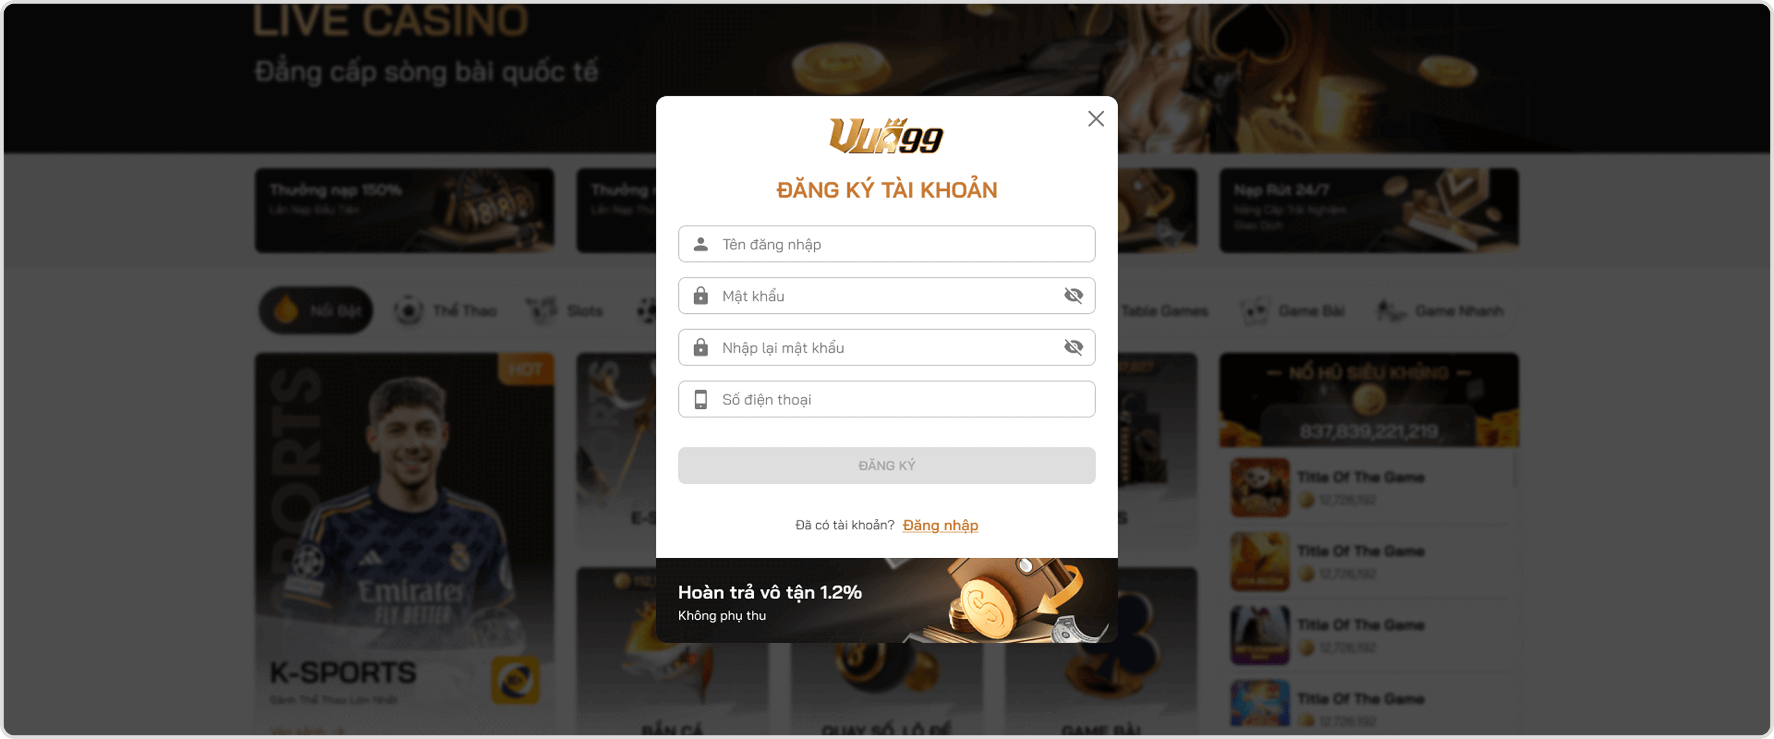Screen dimensions: 1774x739
Task: Click the ĐĂNG KÝ submit button
Action: click(x=886, y=465)
